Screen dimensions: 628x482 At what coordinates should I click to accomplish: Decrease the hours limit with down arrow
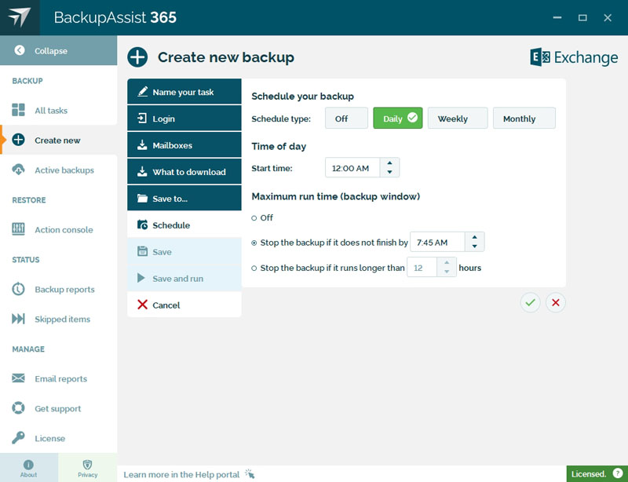point(447,272)
